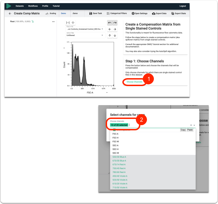Expand the y-axis triangle arrow on plot
The height and width of the screenshot is (204, 218).
point(64,48)
